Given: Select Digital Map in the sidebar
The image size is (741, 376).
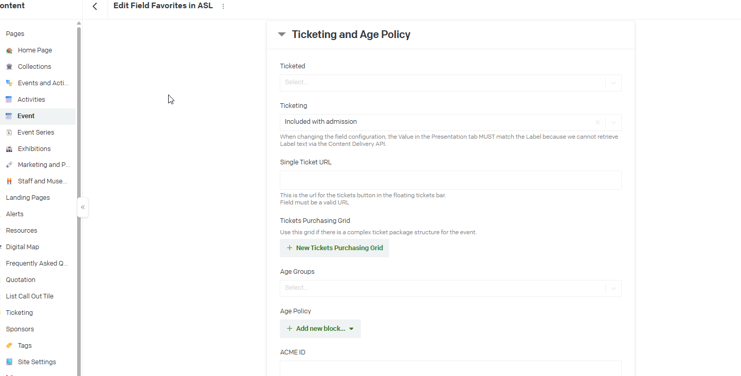Looking at the screenshot, I should click(23, 247).
